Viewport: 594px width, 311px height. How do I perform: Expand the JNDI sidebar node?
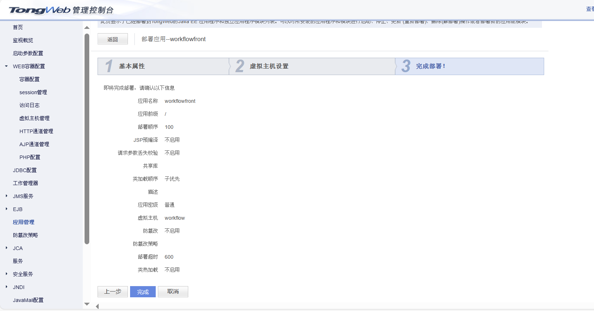(7, 287)
